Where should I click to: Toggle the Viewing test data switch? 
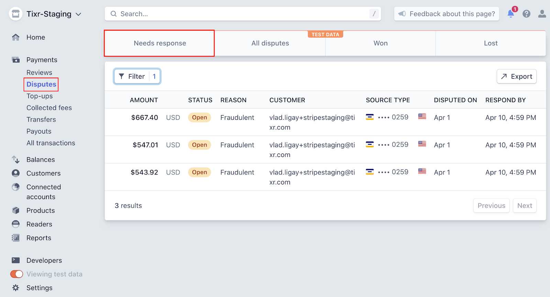tap(16, 274)
